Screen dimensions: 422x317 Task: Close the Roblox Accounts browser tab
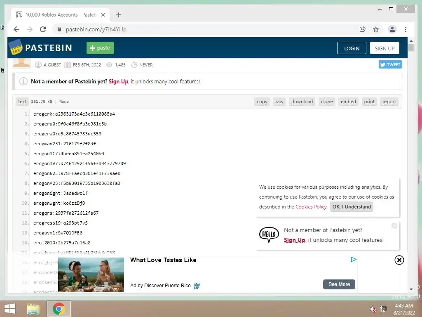pyautogui.click(x=103, y=15)
